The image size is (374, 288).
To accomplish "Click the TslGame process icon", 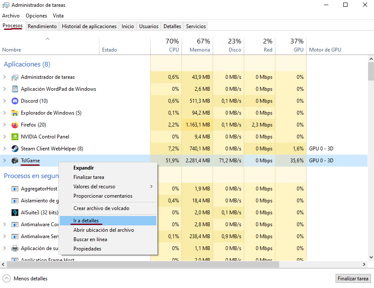I will pos(15,161).
